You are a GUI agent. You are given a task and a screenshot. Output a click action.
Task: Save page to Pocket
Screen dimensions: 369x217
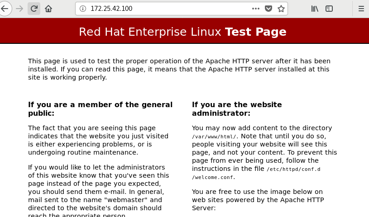click(268, 9)
